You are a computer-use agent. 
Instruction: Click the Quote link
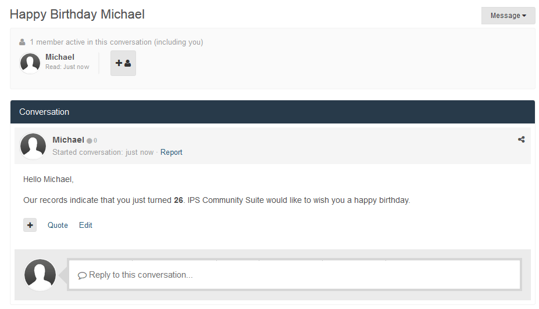coord(58,225)
